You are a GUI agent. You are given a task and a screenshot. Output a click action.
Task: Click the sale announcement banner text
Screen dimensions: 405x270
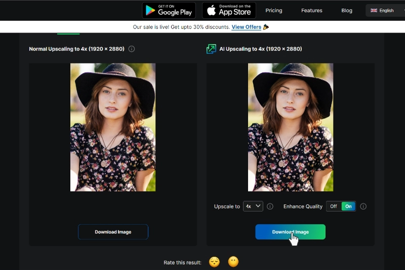[x=181, y=27]
